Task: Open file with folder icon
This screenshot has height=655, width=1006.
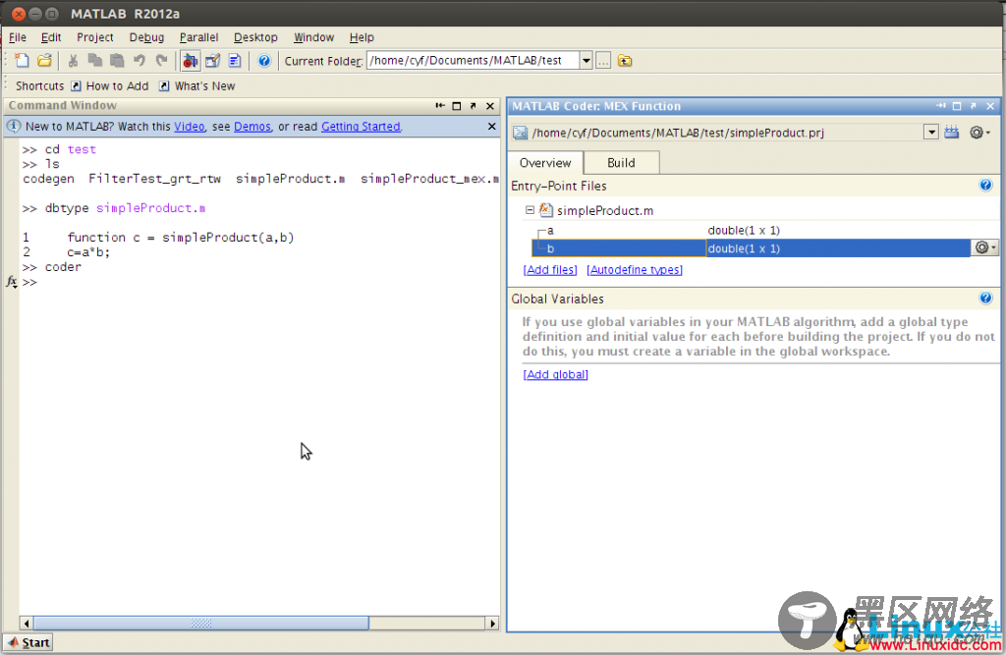Action: [44, 61]
